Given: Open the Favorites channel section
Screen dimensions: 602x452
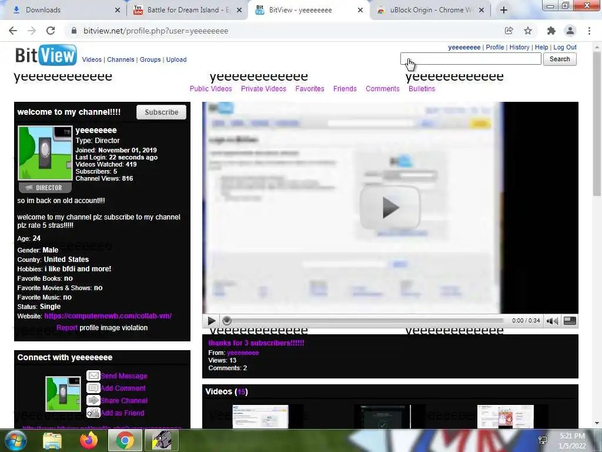Looking at the screenshot, I should [310, 89].
